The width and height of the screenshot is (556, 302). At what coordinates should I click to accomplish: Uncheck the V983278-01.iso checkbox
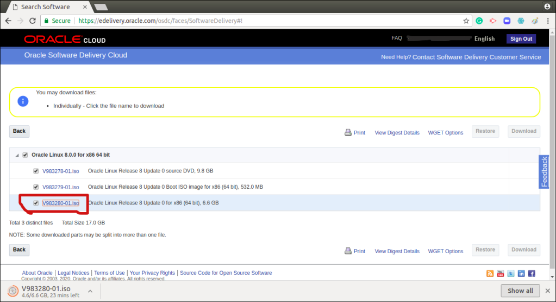pos(36,171)
